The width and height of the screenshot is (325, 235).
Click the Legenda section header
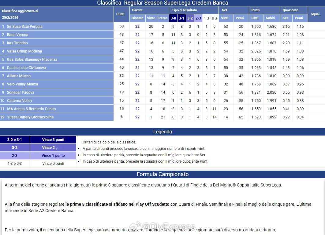[162, 132]
